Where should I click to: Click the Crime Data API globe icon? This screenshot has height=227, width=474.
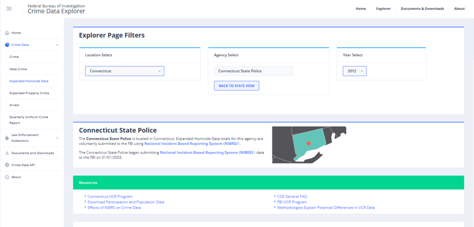(x=7, y=165)
